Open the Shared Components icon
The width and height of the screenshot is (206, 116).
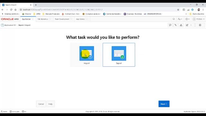click(x=181, y=25)
